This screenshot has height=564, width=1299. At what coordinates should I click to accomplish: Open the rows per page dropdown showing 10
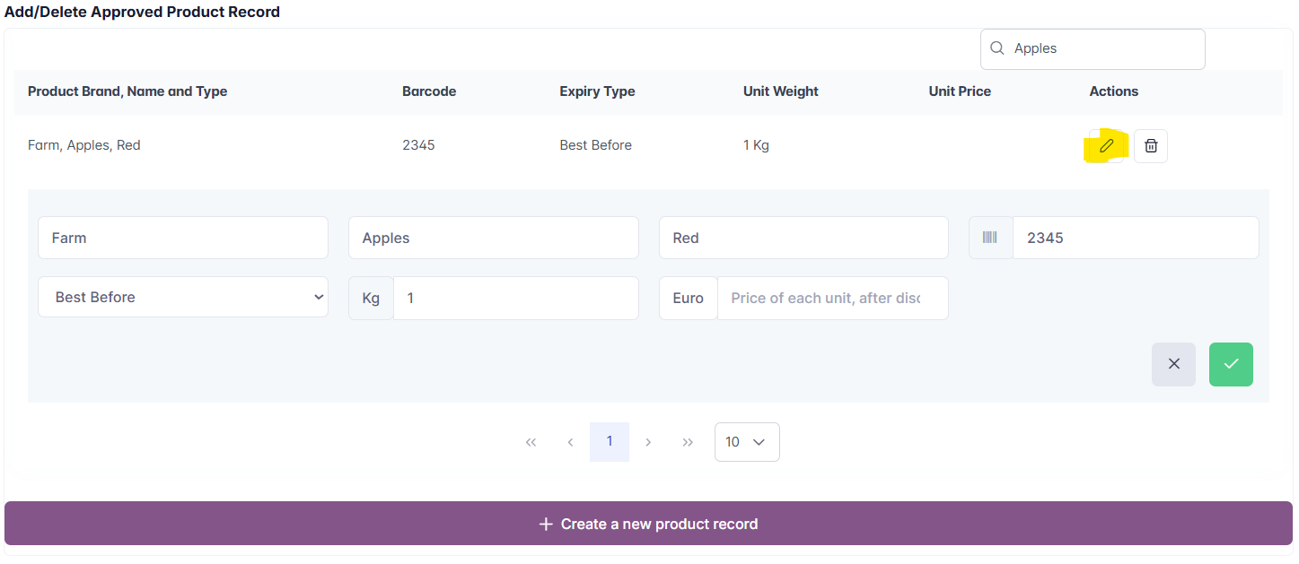[746, 442]
